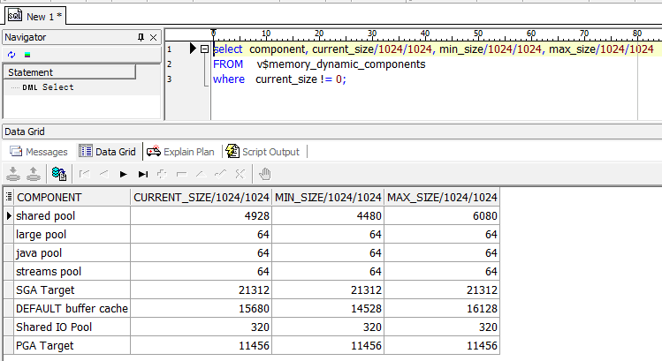Click the export dataset icon

58,174
